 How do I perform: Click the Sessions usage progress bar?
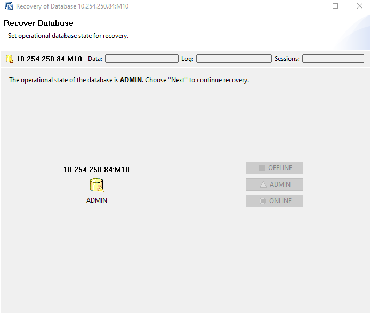click(333, 59)
